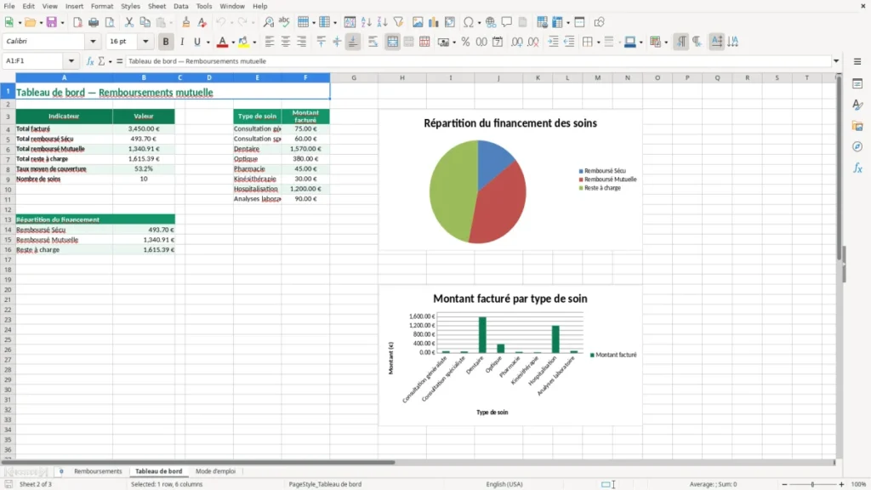871x490 pixels.
Task: Open the sidebar settings button
Action: pyautogui.click(x=857, y=61)
